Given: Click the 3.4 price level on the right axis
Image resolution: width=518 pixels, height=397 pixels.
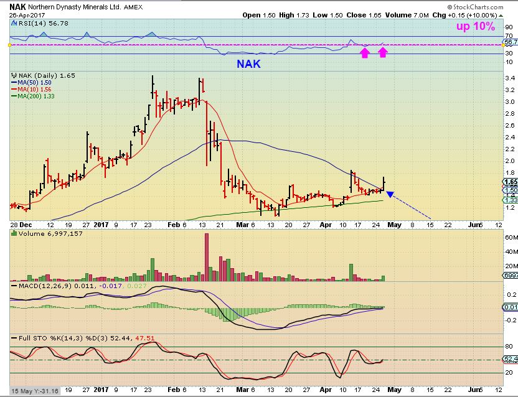Looking at the screenshot, I should pos(510,78).
